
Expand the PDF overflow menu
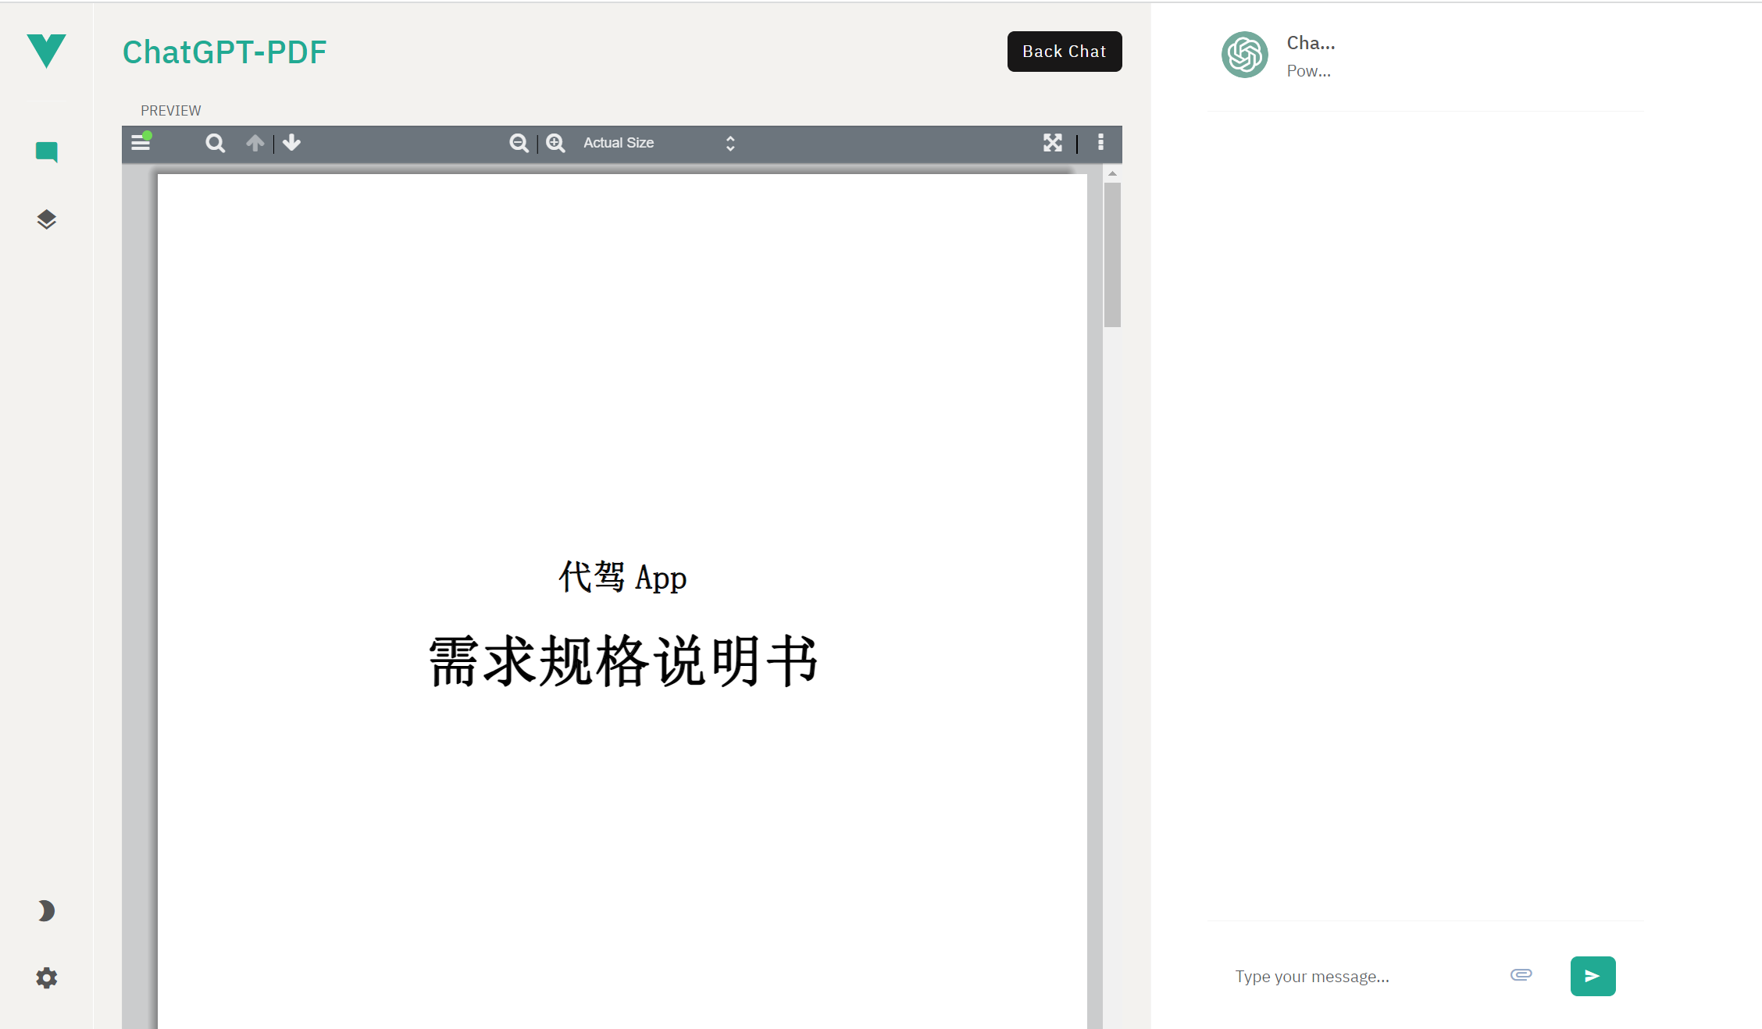click(x=1101, y=142)
